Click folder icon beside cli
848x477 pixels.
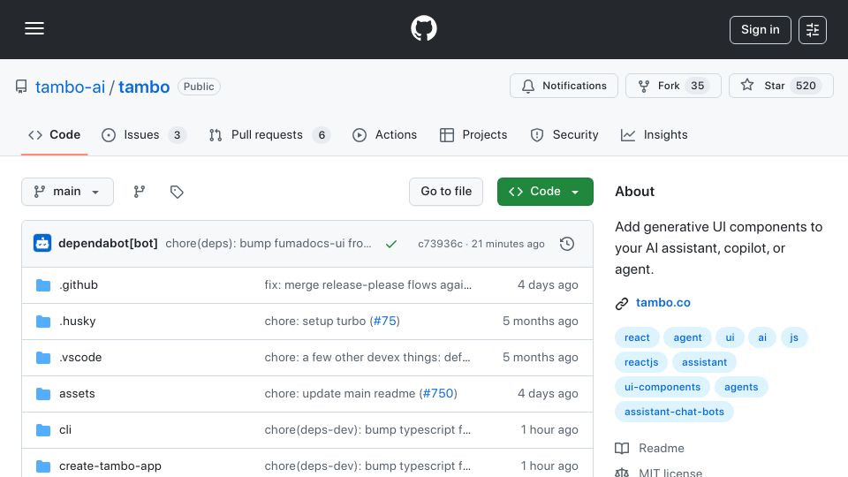[43, 430]
